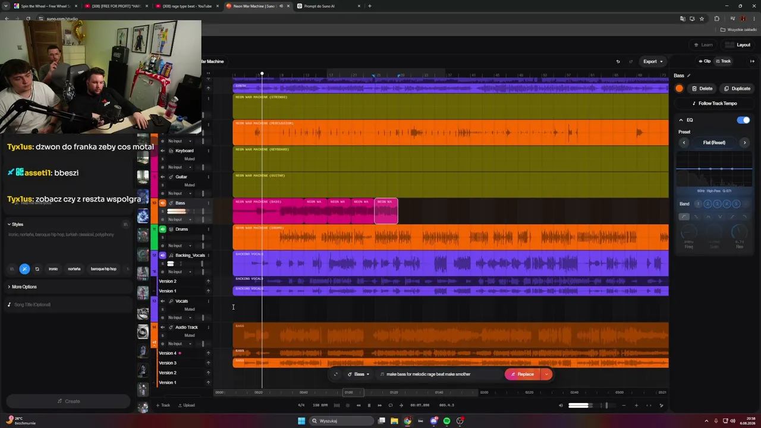The image size is (761, 428).
Task: Unmute the Keyboard track speaker icon
Action: 162,151
